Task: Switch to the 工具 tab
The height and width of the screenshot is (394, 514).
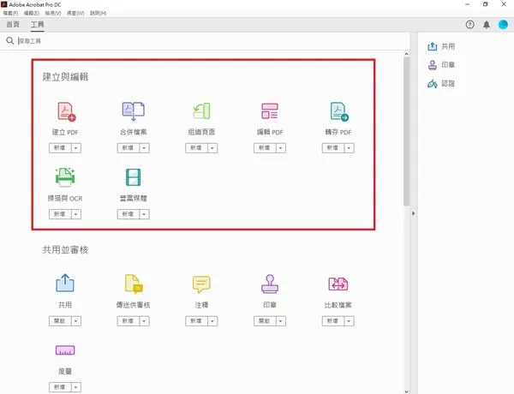Action: click(x=38, y=24)
